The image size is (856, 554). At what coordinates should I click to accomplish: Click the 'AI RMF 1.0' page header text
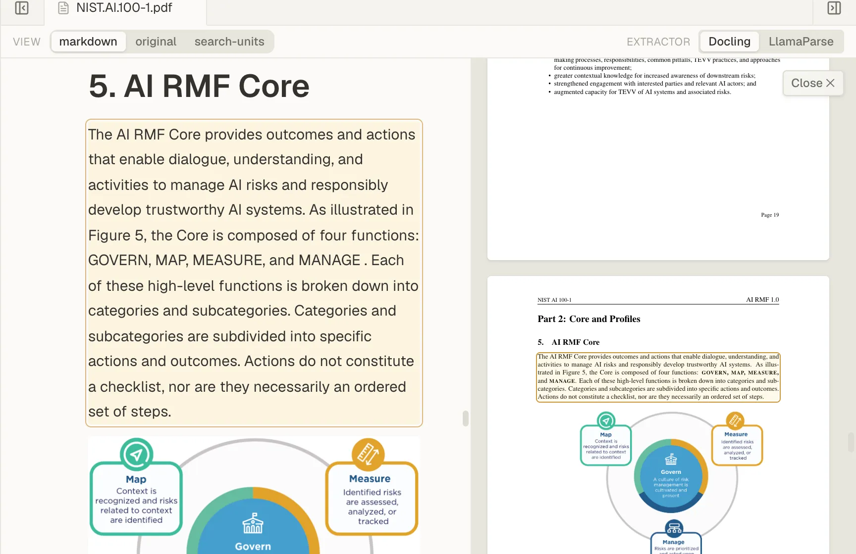coord(762,300)
